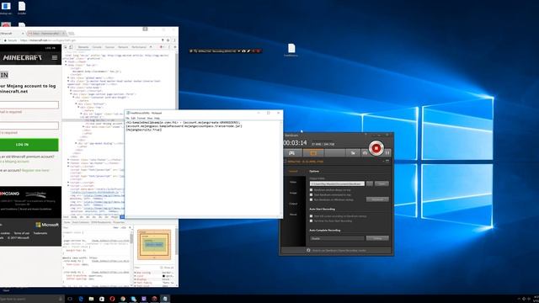539x303 pixels.
Task: Open the Bandicam output folder icon
Action: (x=353, y=153)
